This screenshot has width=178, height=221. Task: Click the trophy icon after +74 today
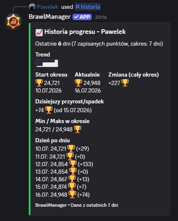49,110
